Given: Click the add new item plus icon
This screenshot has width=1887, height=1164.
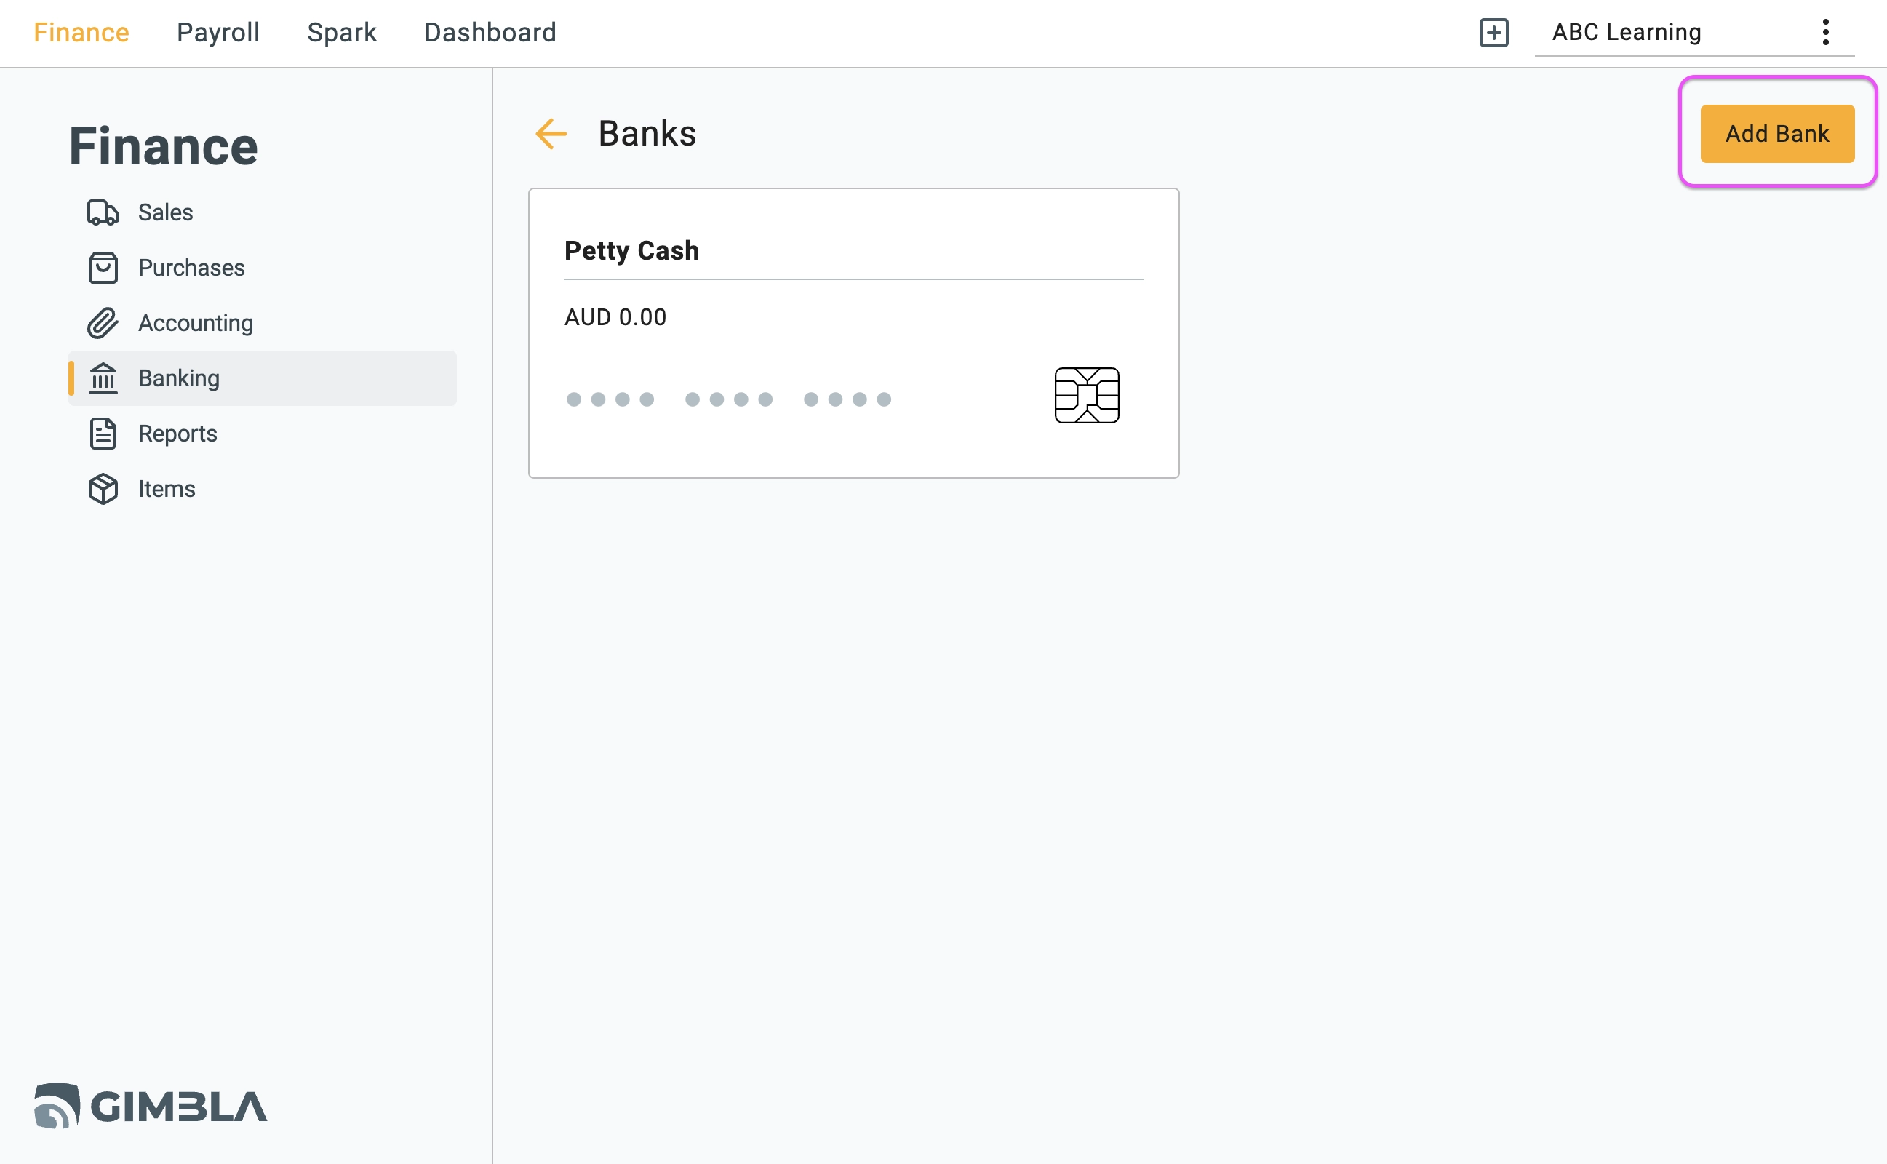Looking at the screenshot, I should point(1493,32).
